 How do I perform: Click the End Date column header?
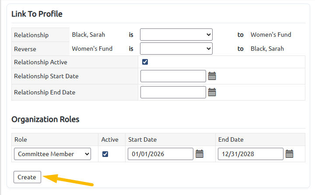pyautogui.click(x=231, y=139)
